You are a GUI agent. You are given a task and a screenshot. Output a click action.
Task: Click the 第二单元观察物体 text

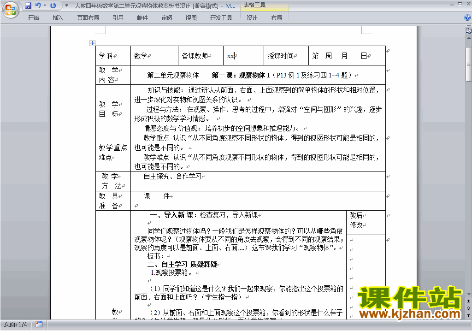pos(173,75)
